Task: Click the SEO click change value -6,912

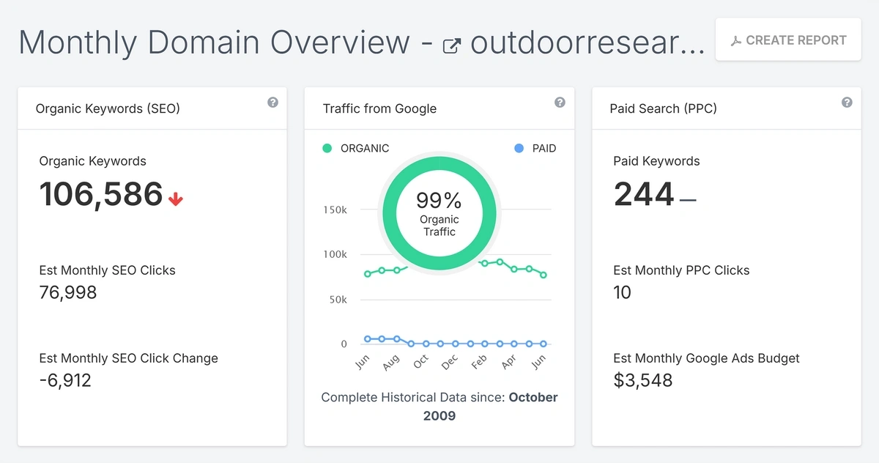Action: click(x=65, y=380)
